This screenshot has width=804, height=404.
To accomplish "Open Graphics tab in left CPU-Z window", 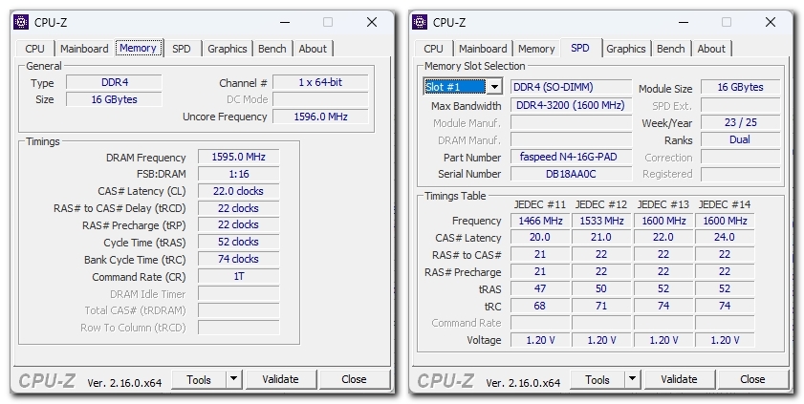I will coord(228,49).
